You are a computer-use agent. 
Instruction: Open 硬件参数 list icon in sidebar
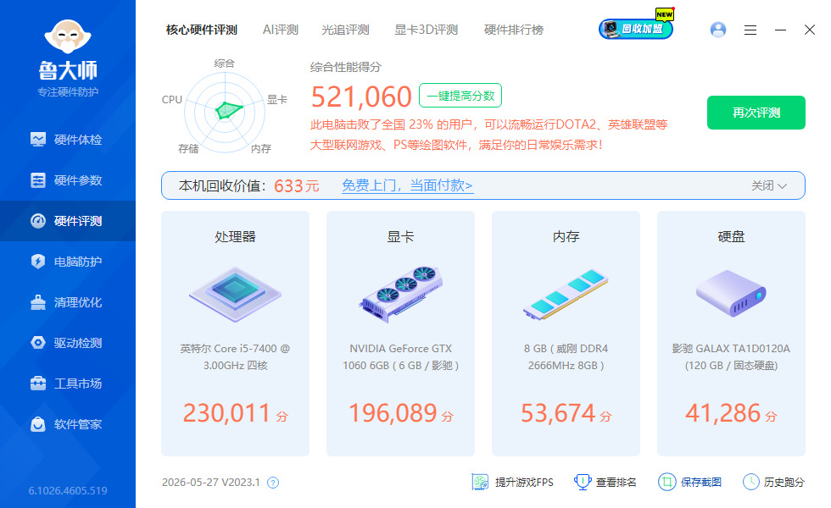38,180
